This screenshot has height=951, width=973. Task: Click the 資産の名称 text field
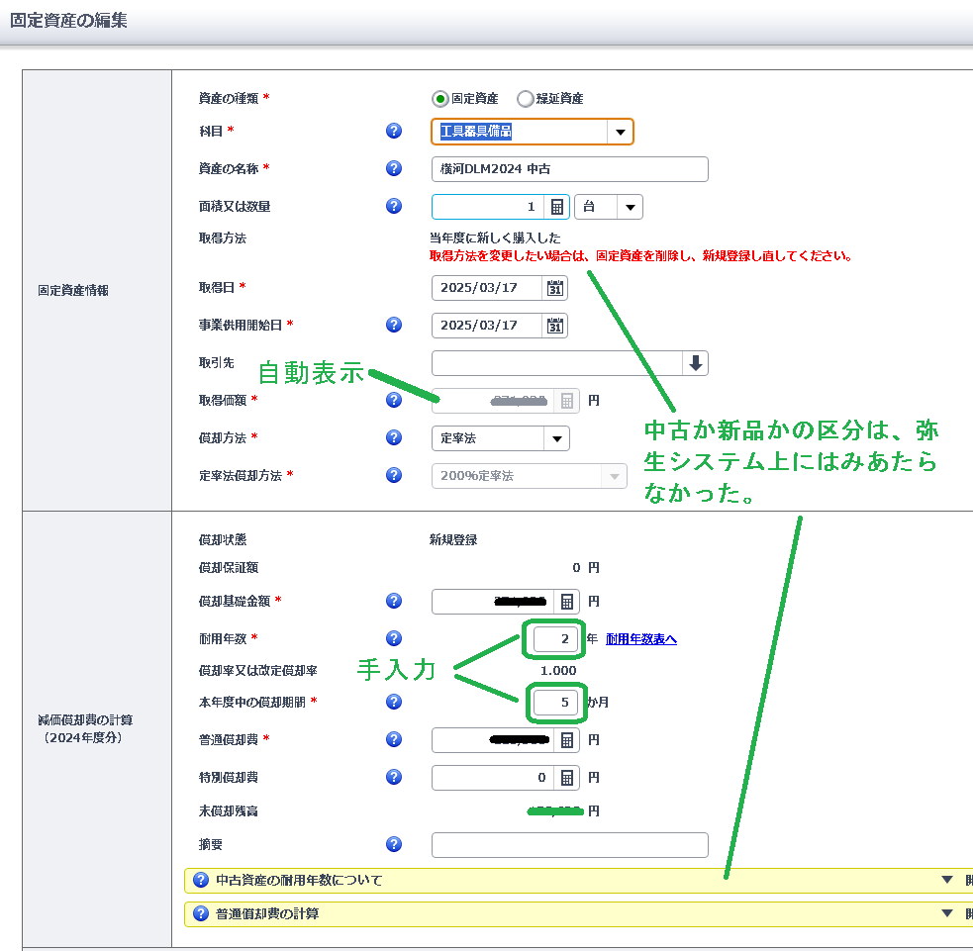[x=570, y=169]
